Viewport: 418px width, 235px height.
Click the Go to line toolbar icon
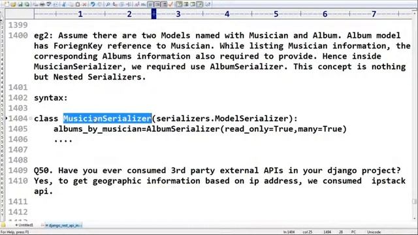pyautogui.click(x=128, y=5)
